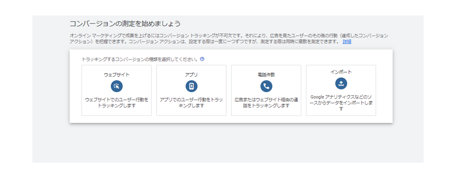Select the ウェブサイト card title

click(116, 74)
